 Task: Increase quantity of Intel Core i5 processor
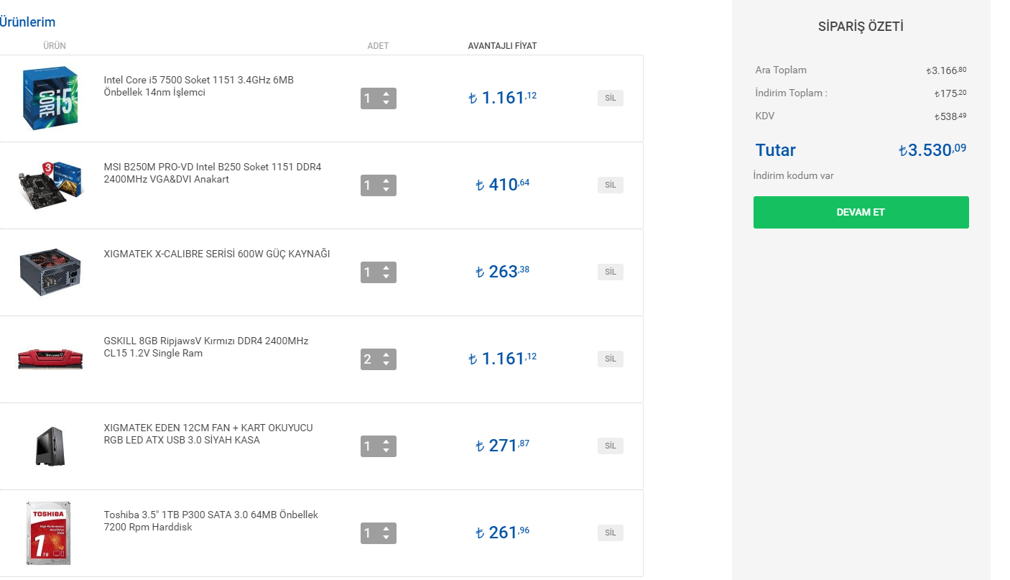386,94
